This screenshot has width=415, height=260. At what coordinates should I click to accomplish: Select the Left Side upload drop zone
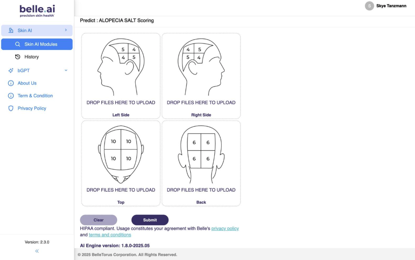tap(121, 76)
